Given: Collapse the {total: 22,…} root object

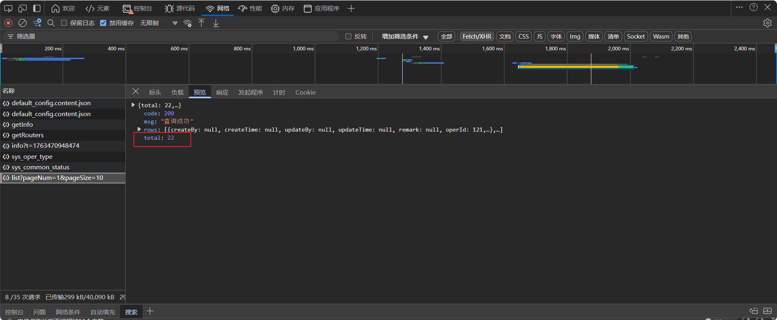Looking at the screenshot, I should click(x=133, y=105).
